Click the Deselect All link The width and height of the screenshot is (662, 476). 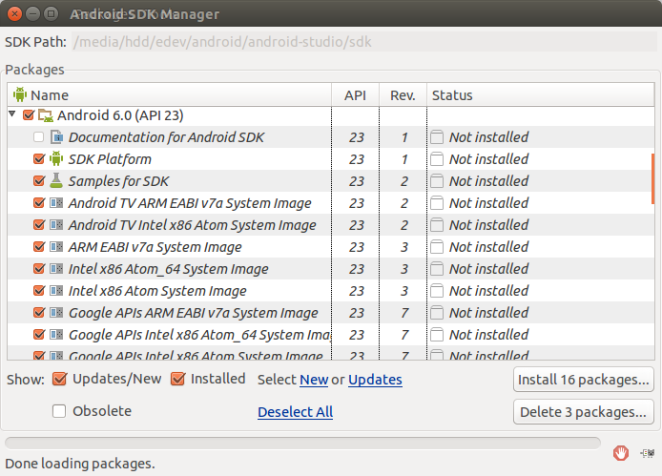click(295, 412)
